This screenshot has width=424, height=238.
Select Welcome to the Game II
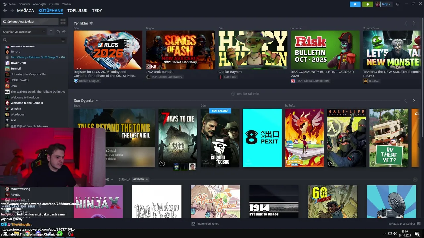click(27, 103)
